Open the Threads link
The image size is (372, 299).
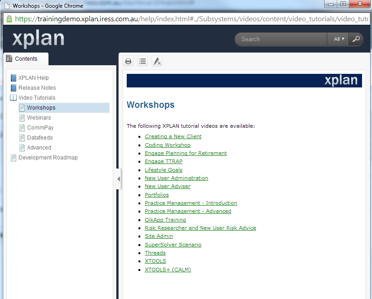point(155,253)
